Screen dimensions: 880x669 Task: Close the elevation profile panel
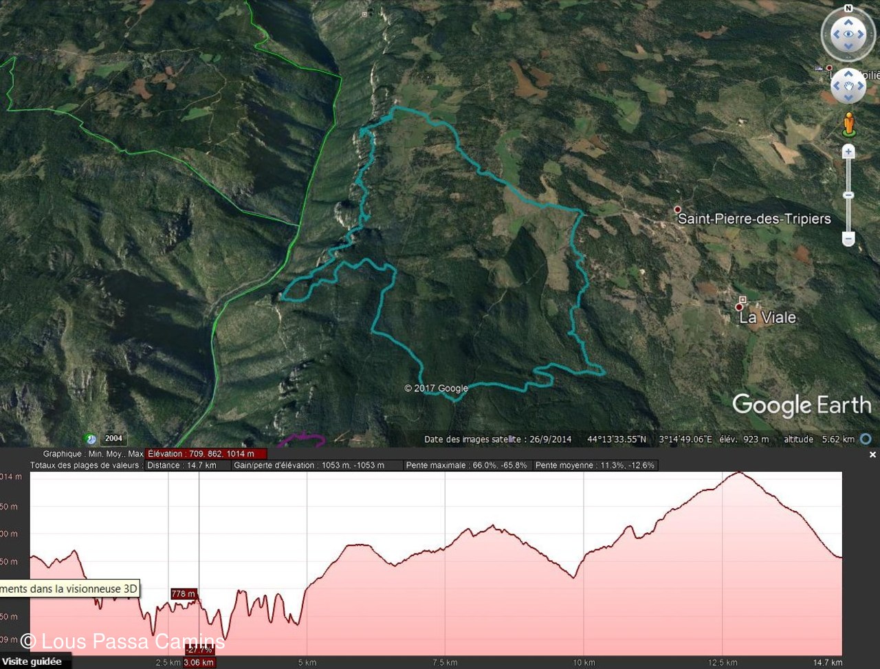coord(872,454)
